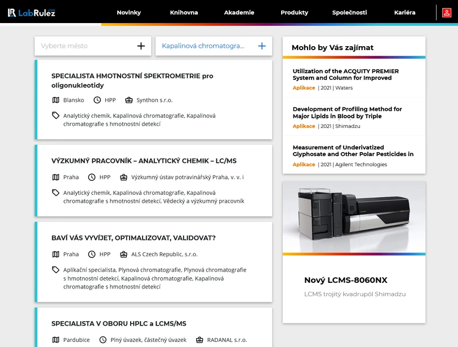
Task: Open the SPECIALISTA HMOTNOSTNÍ SPEKTROMETRIE job posting
Action: tap(132, 81)
